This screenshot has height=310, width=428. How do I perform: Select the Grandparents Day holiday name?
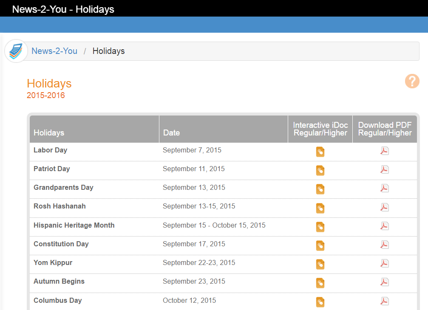63,188
